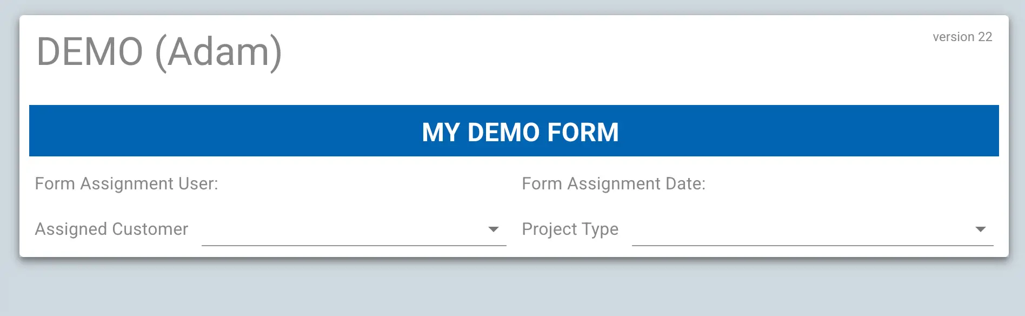Click the Assigned Customer label text

tap(111, 229)
